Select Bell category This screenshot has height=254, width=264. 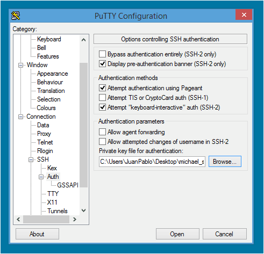coord(41,48)
